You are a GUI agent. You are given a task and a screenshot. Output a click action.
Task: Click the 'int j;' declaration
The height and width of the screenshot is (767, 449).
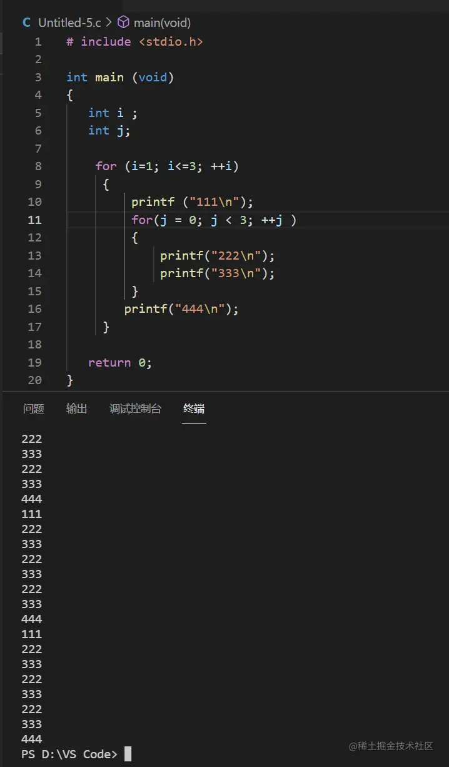click(109, 131)
